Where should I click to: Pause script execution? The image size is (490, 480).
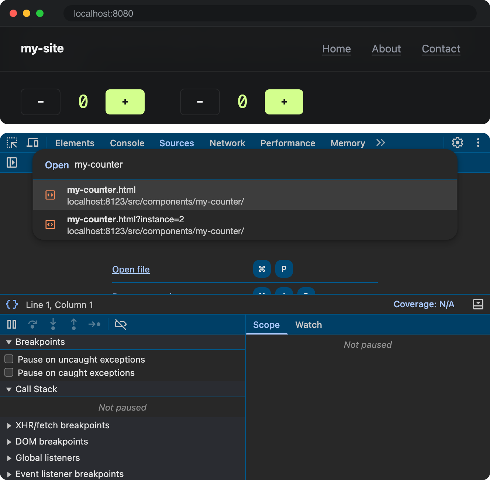click(12, 325)
